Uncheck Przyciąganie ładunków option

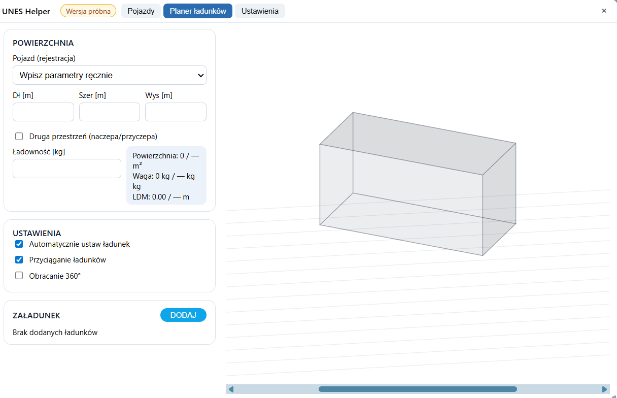[19, 260]
